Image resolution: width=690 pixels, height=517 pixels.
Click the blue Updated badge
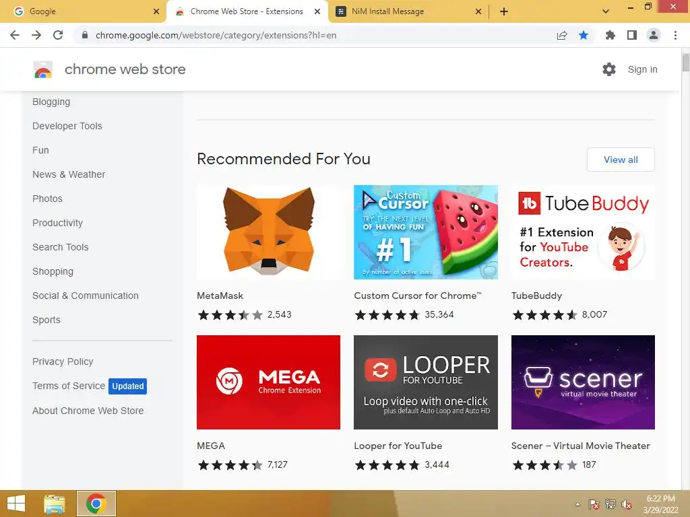point(127,386)
